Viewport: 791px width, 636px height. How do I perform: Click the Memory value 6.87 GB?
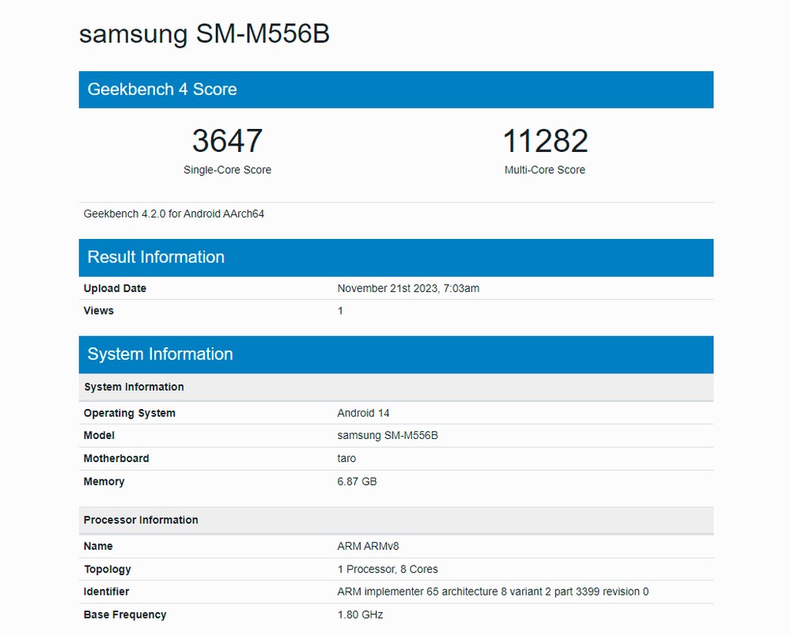(357, 481)
